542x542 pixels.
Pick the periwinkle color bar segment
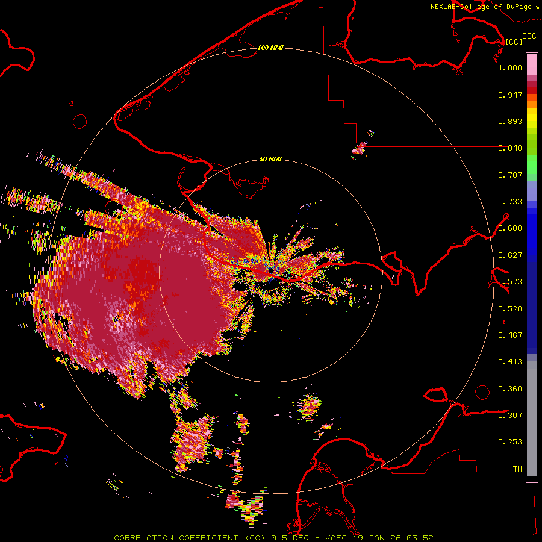point(532,191)
